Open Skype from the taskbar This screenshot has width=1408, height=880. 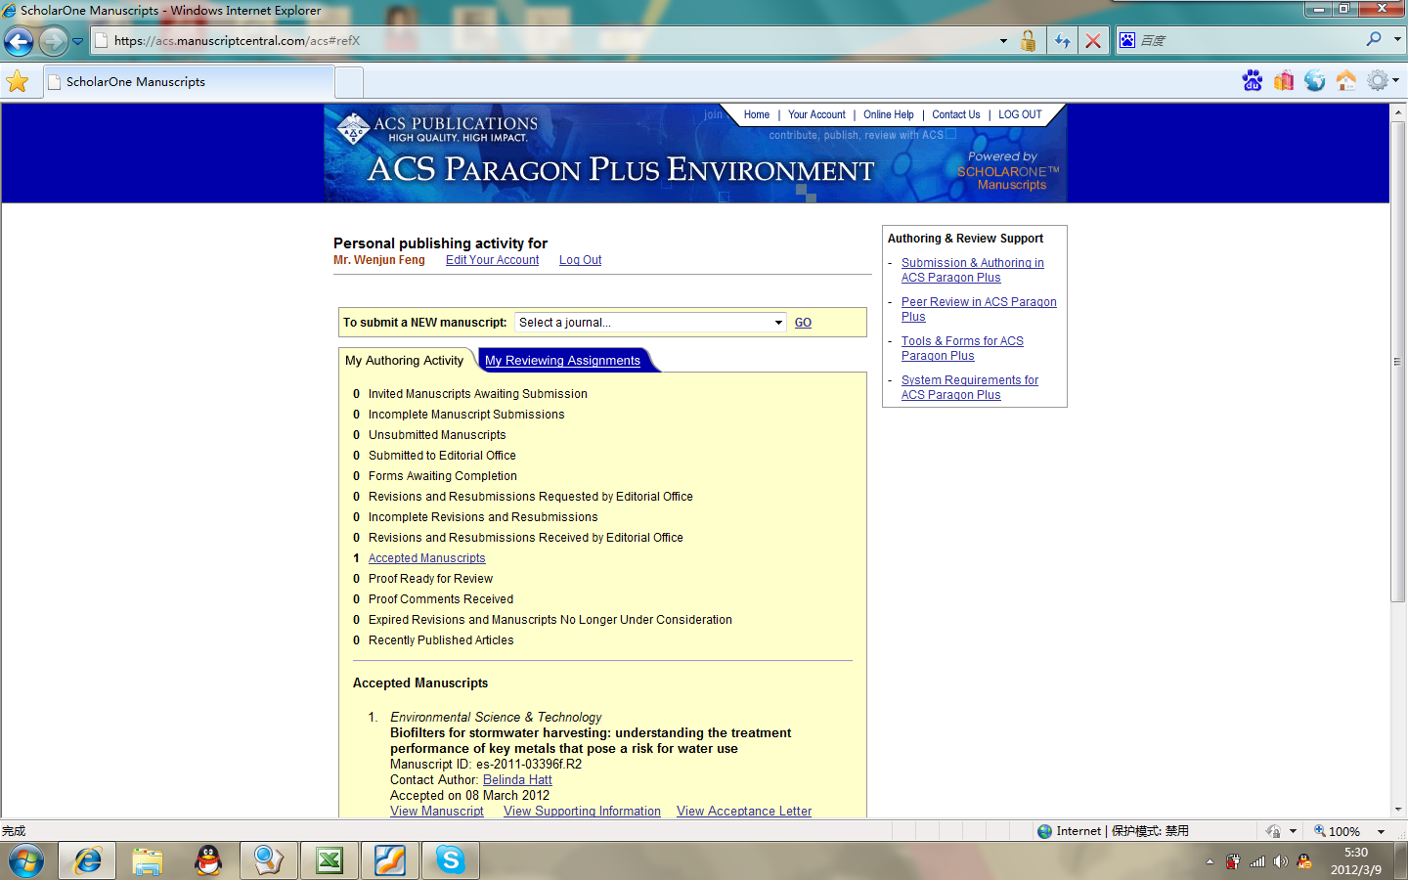pyautogui.click(x=451, y=860)
